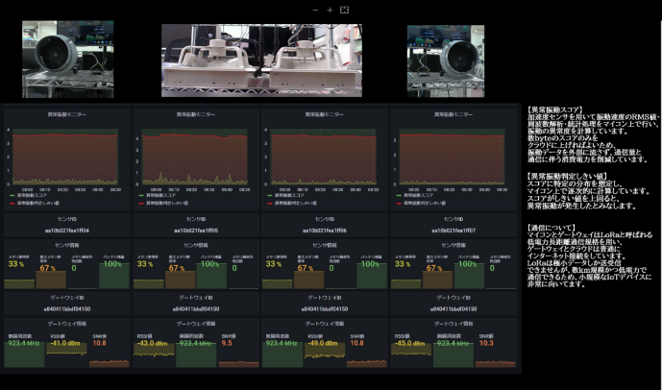Screen dimensions: 662x390
Task: Click sensor ID aa10b021fea1ff05
Action: point(194,231)
